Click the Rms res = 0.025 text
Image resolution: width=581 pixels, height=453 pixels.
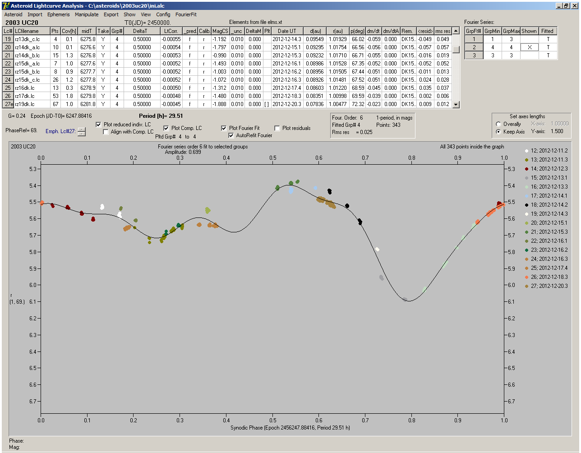pyautogui.click(x=352, y=132)
